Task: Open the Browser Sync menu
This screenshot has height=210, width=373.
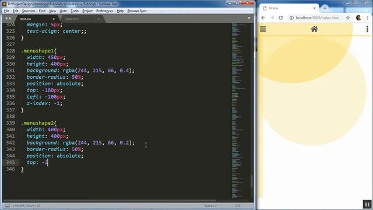Action: [137, 11]
